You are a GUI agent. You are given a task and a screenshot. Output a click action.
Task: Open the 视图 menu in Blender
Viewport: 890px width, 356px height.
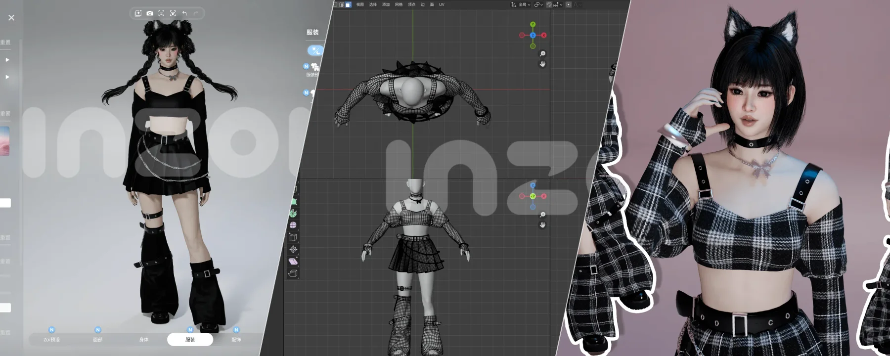pyautogui.click(x=360, y=4)
